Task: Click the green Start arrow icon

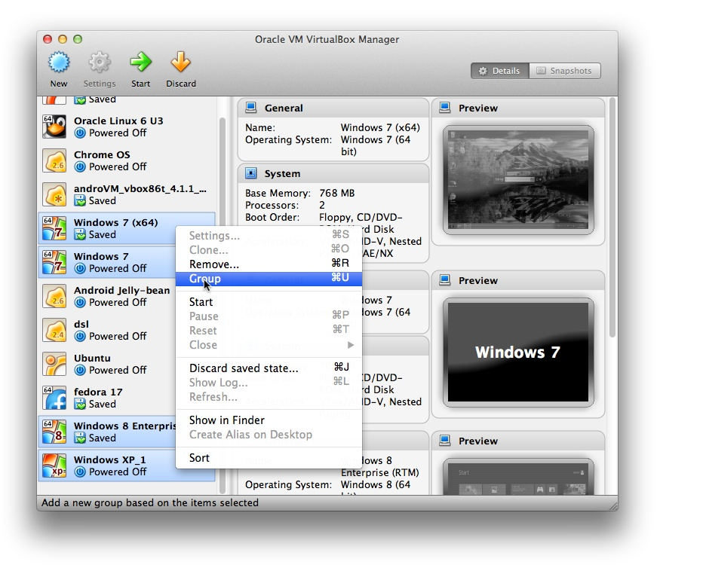Action: pos(140,63)
